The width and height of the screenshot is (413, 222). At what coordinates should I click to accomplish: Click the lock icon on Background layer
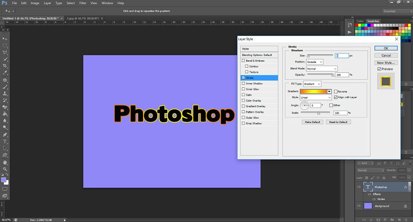[x=405, y=206]
